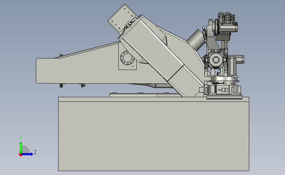Select the circular bolt-hole flange on the arm
The width and height of the screenshot is (285, 175).
[x=127, y=58]
